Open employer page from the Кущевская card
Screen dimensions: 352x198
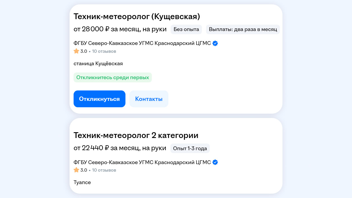coord(142,43)
